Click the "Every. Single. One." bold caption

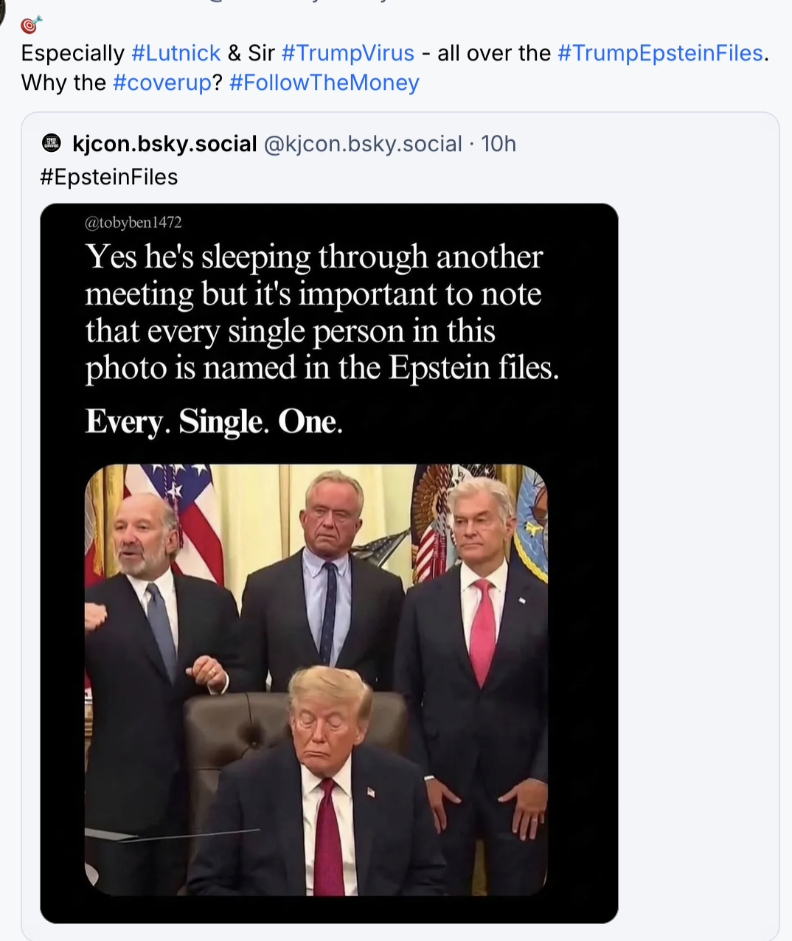click(214, 422)
